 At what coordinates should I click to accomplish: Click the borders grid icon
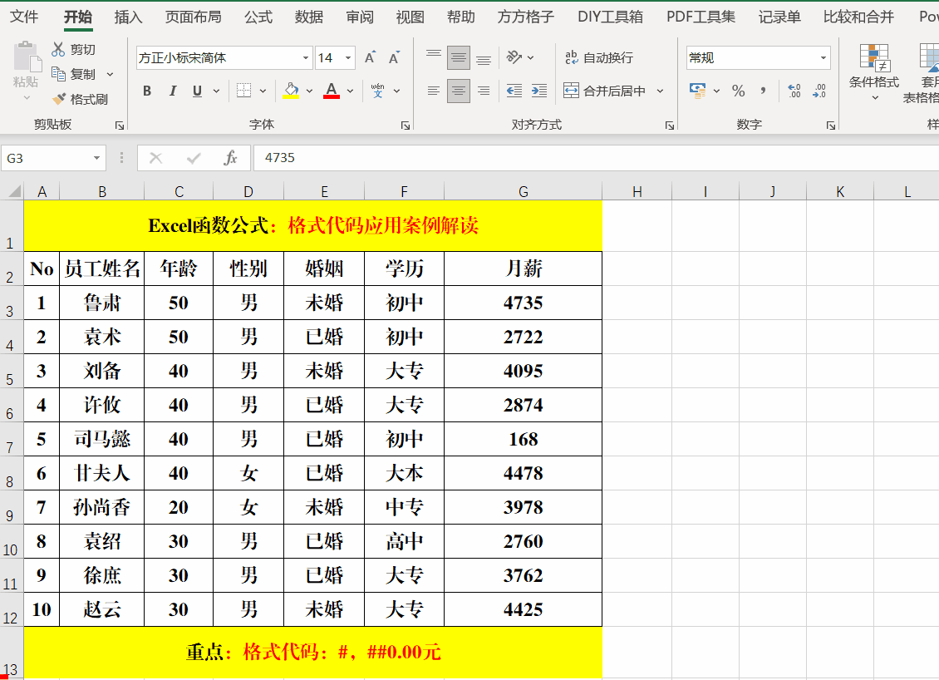(243, 91)
